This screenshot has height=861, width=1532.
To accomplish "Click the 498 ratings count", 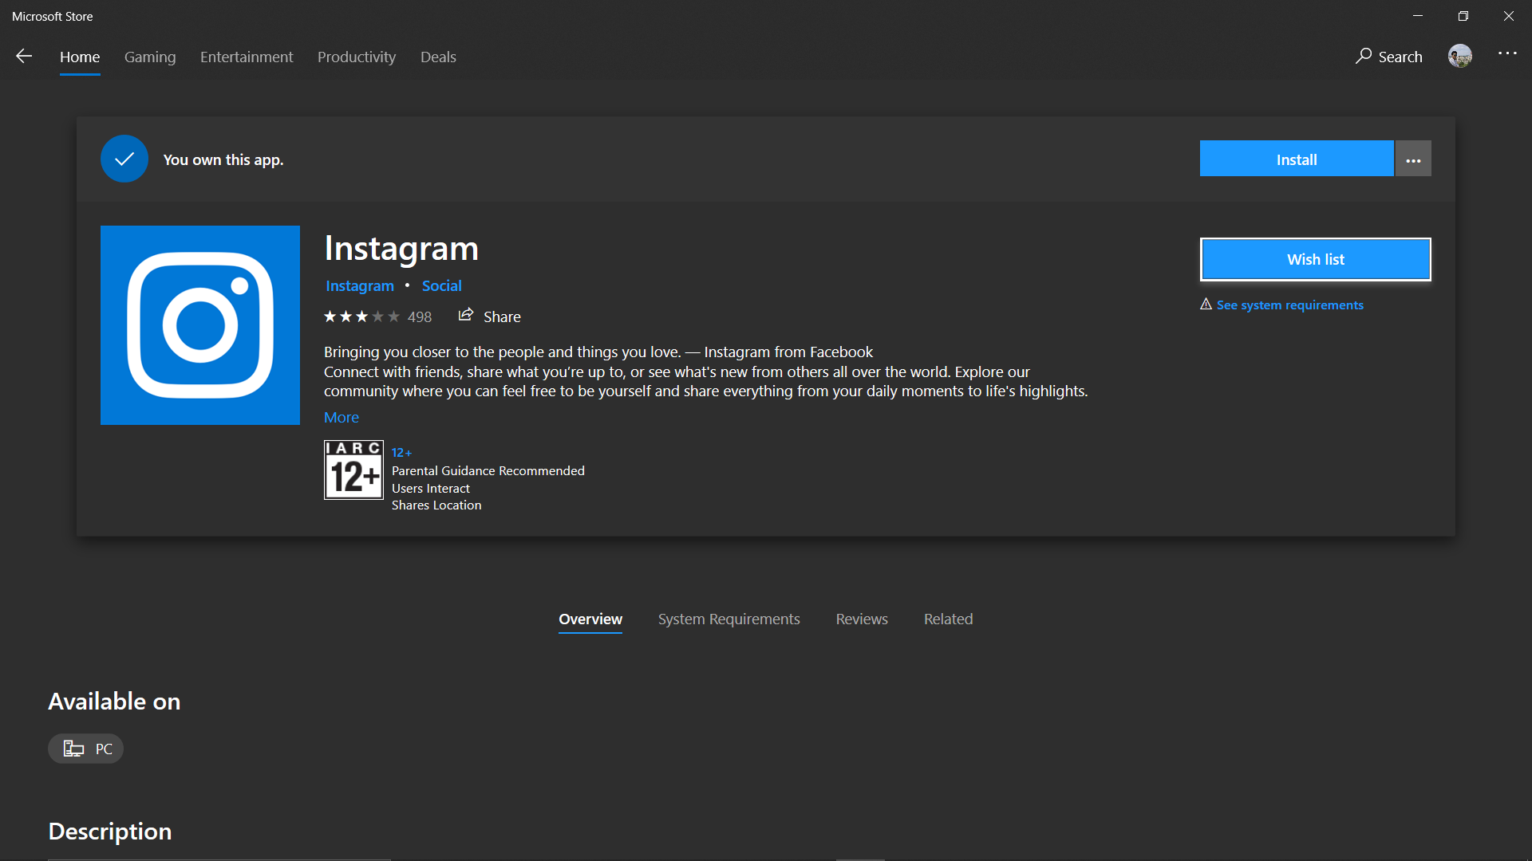I will 420,317.
